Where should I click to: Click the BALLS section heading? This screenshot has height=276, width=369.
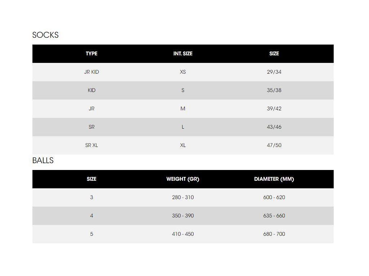[43, 161]
